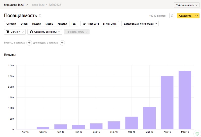Viewport: 201px width, 137px height.
Task: Bookmark the Посещаемость report
Action: coord(40,16)
